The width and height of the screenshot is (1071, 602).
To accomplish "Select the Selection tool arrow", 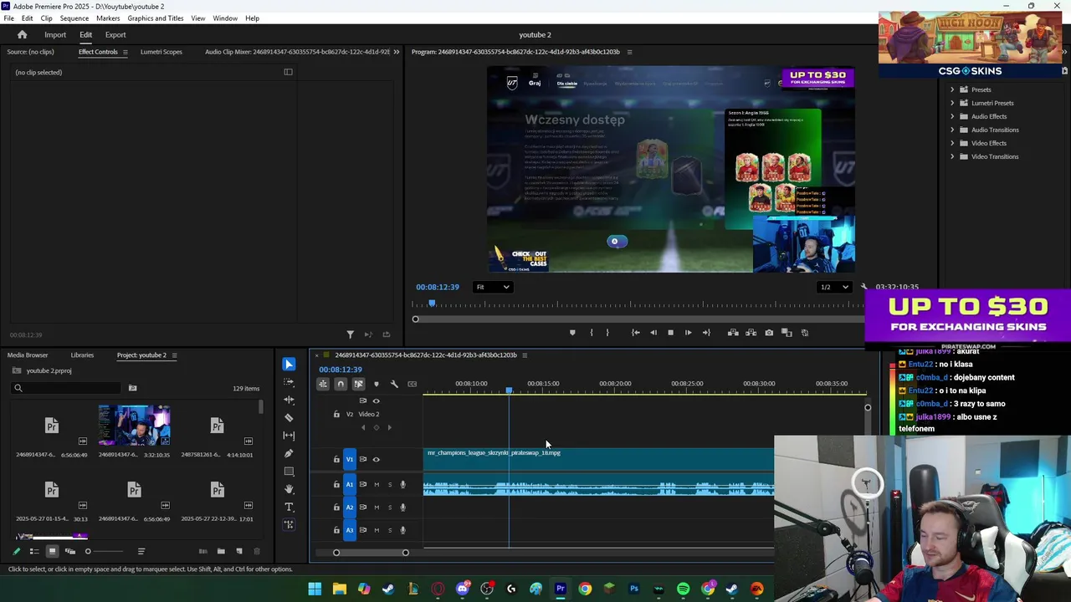I will [289, 365].
